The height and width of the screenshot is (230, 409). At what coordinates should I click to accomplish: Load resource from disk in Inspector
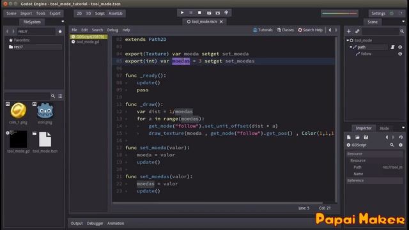[x=357, y=137]
